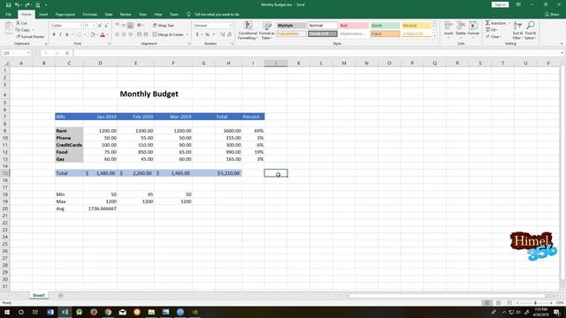The height and width of the screenshot is (318, 566).
Task: Open the Format cells menu
Action: coord(473,29)
